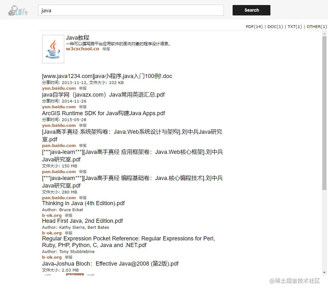The image size is (328, 292).
Task: Open Regular Expression Pocket Reference pdf result
Action: tap(128, 242)
